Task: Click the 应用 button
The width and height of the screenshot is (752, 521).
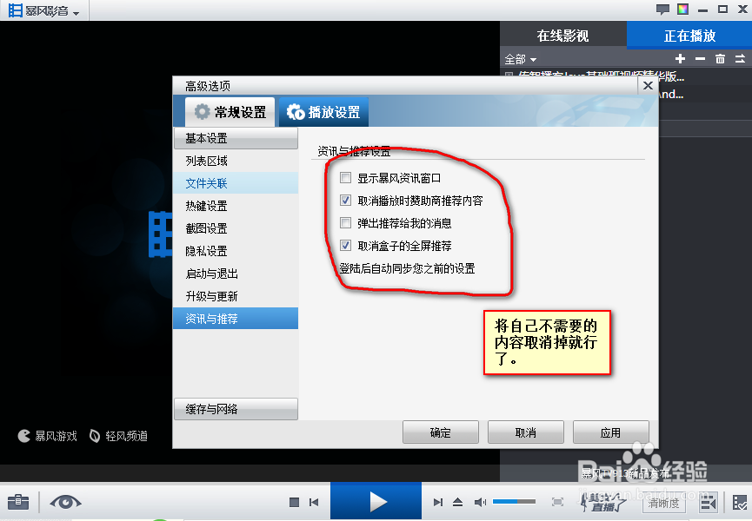Action: coord(610,433)
